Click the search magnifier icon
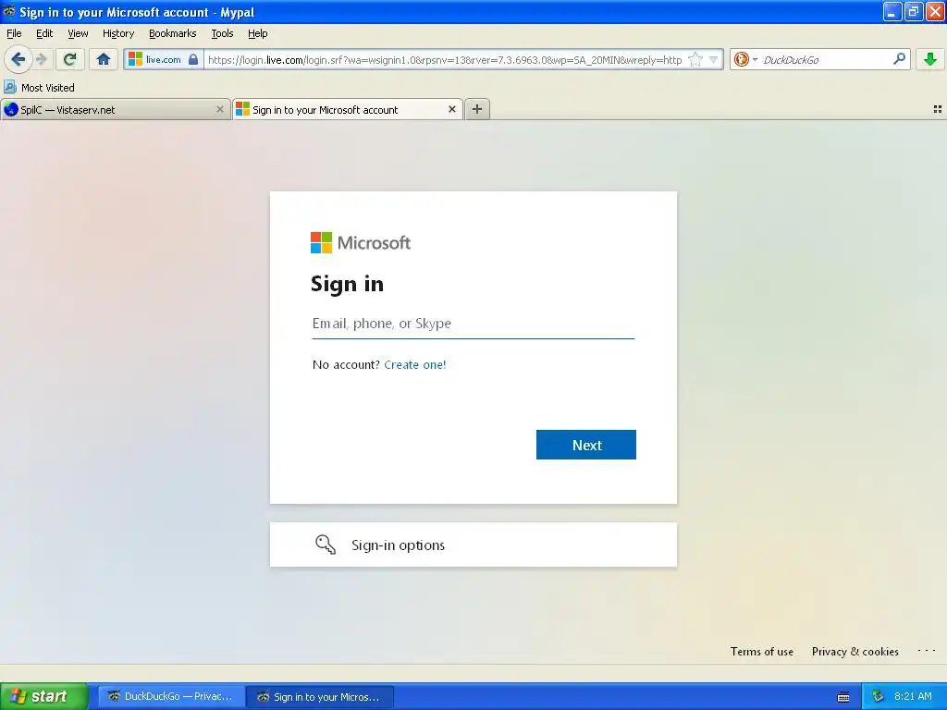Screen dimensions: 947x710 point(899,58)
